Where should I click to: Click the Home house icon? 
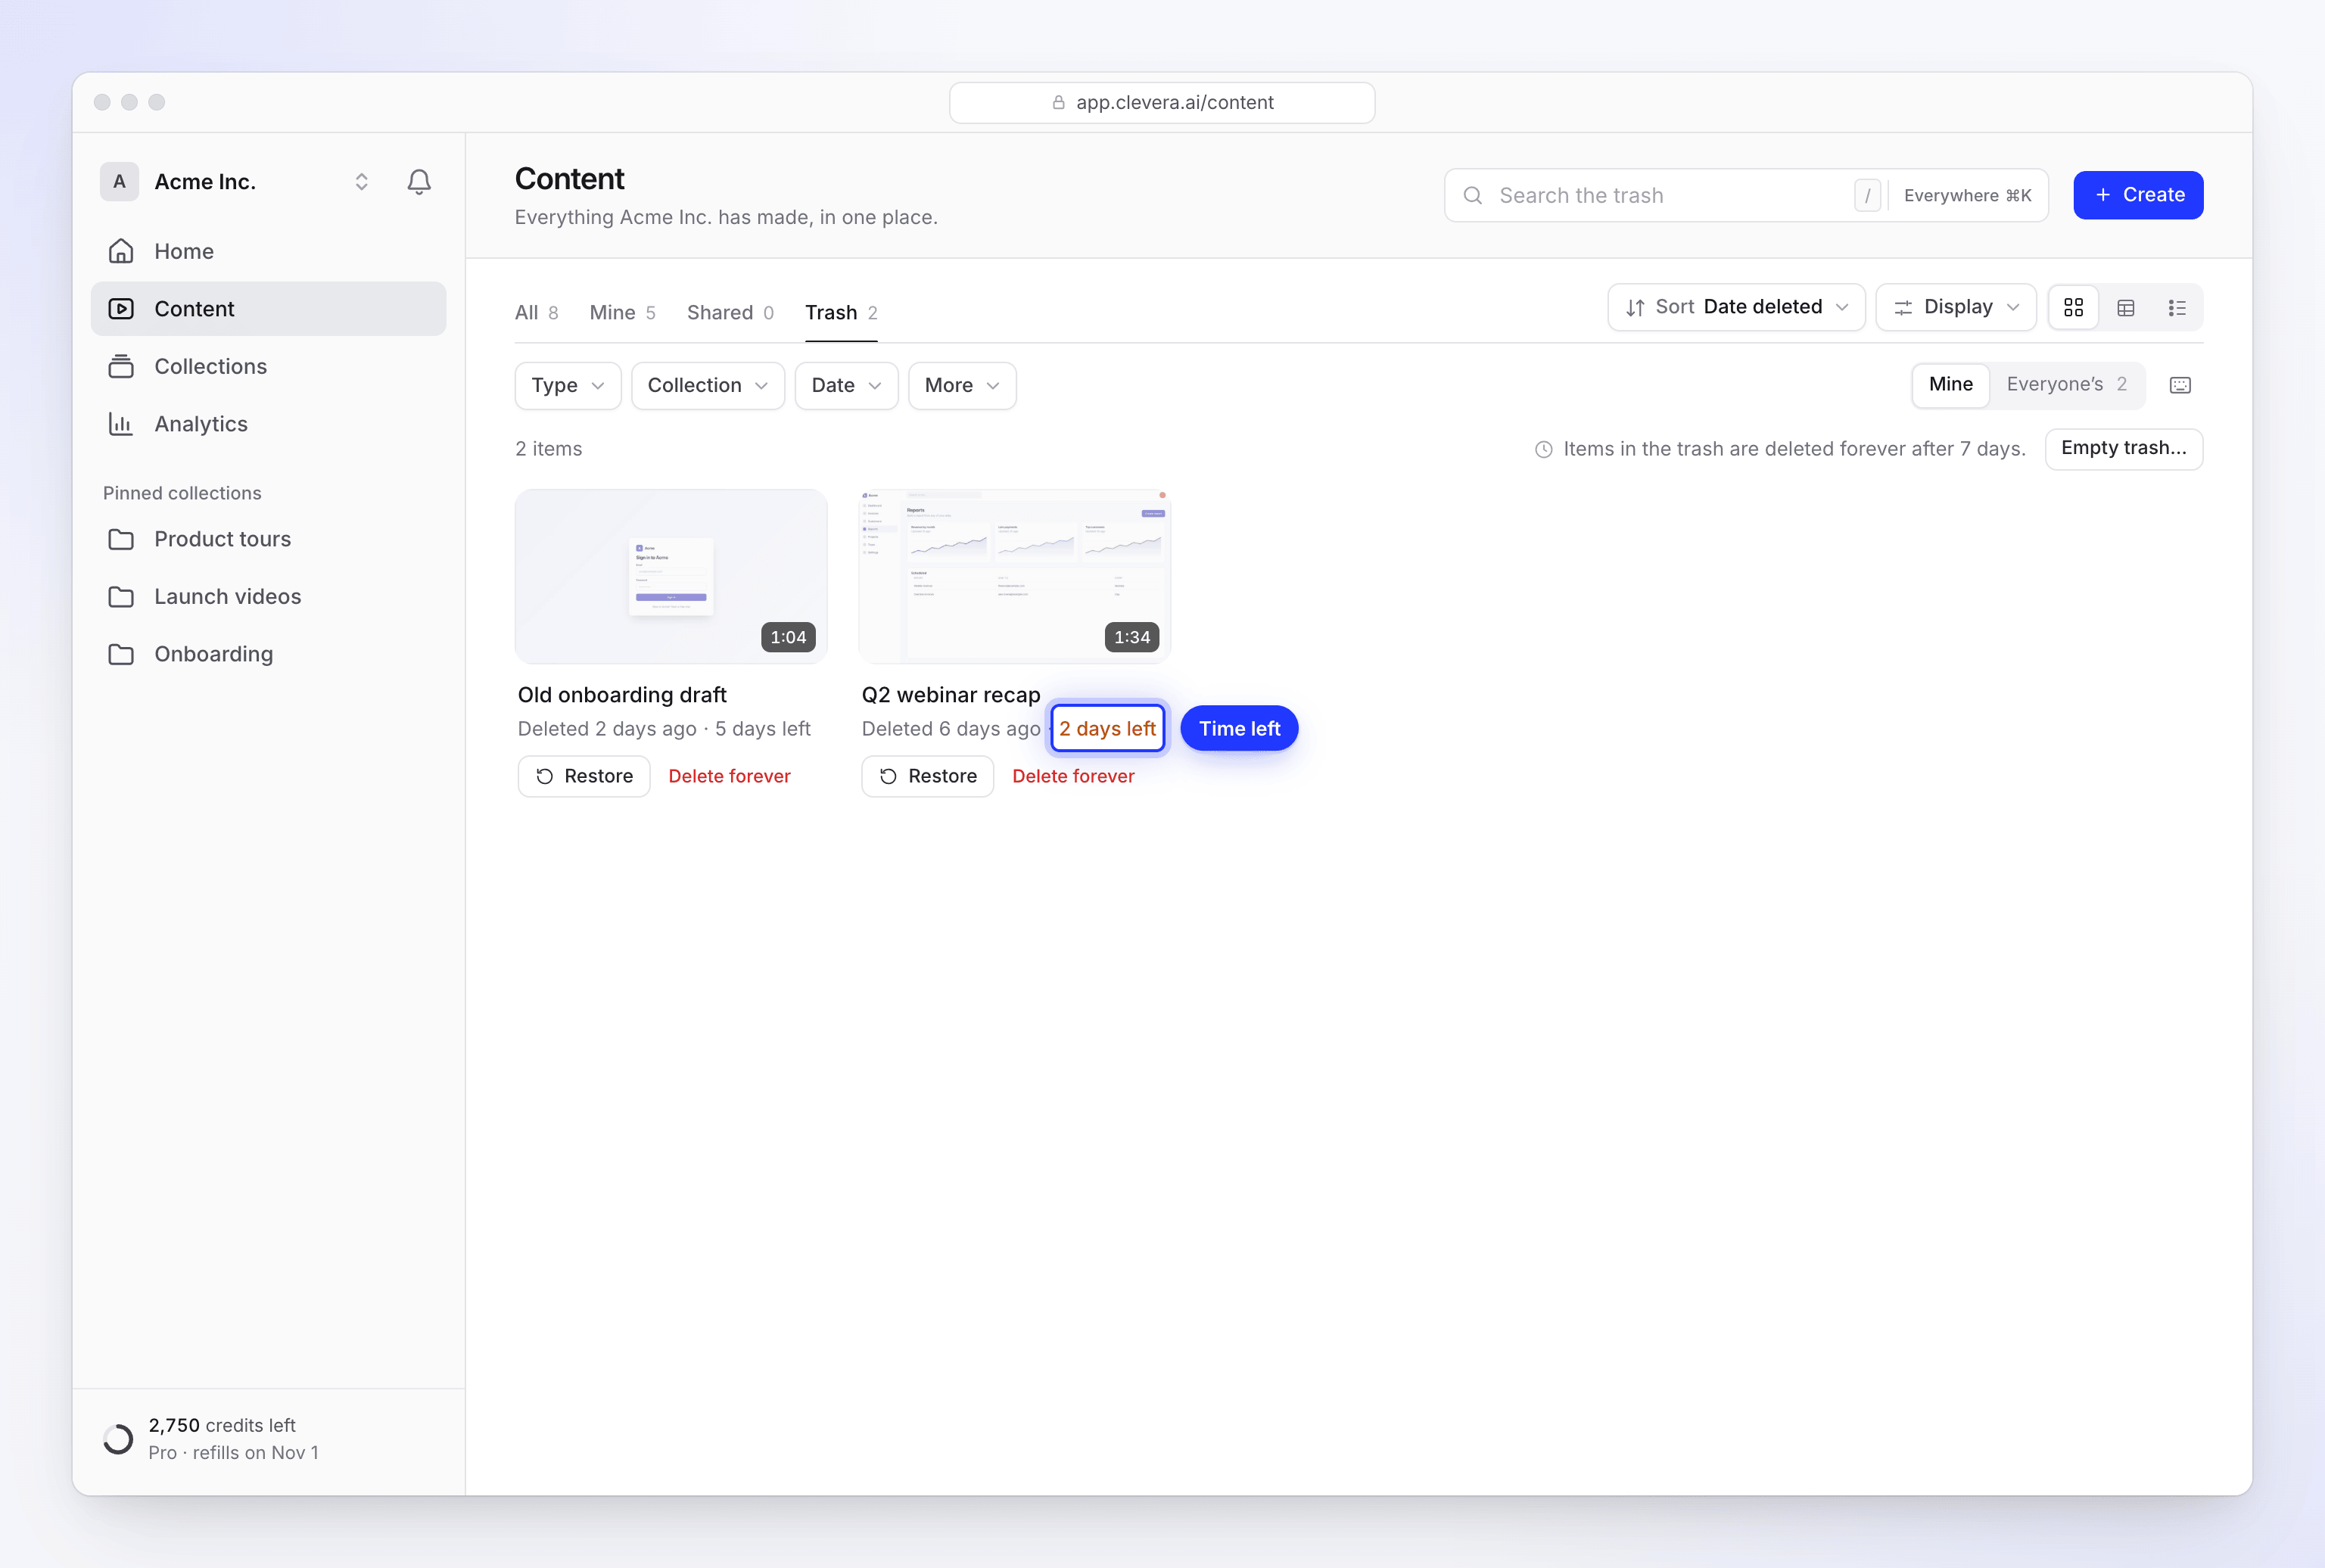point(121,251)
